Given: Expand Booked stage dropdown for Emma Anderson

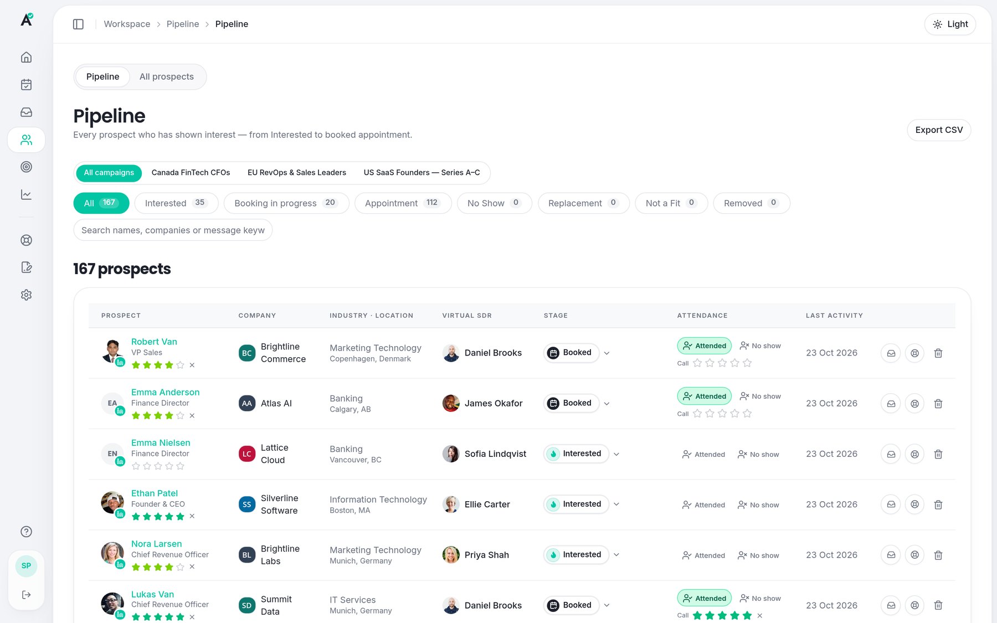Looking at the screenshot, I should 607,403.
